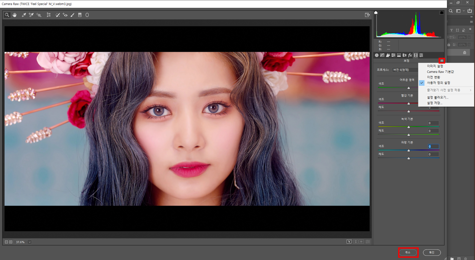Open the Tone Curve panel tab
The image size is (475, 260).
coord(382,55)
